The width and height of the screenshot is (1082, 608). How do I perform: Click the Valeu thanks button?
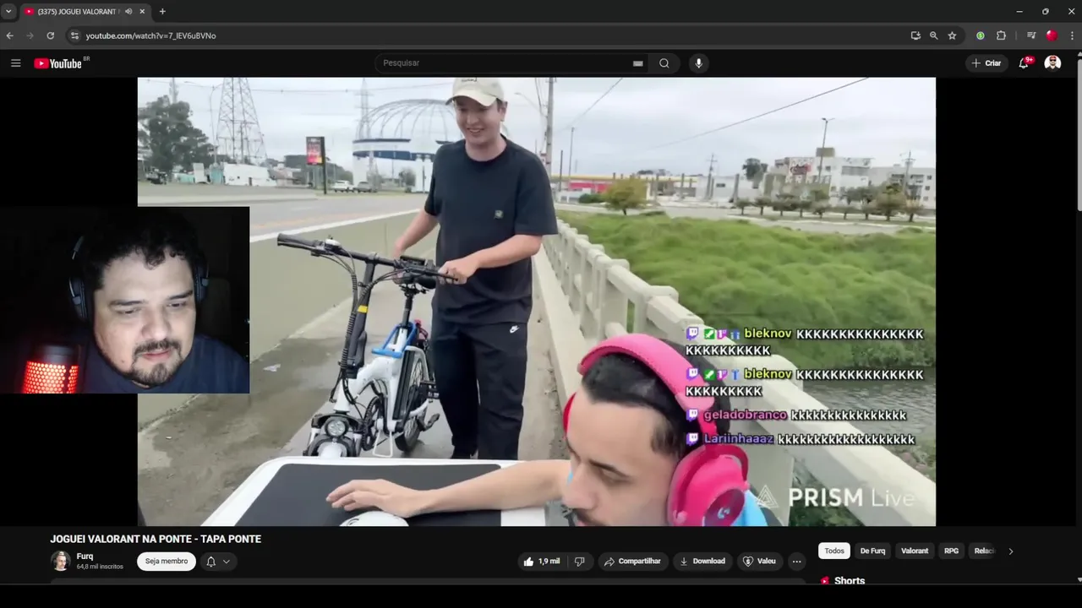click(x=759, y=561)
